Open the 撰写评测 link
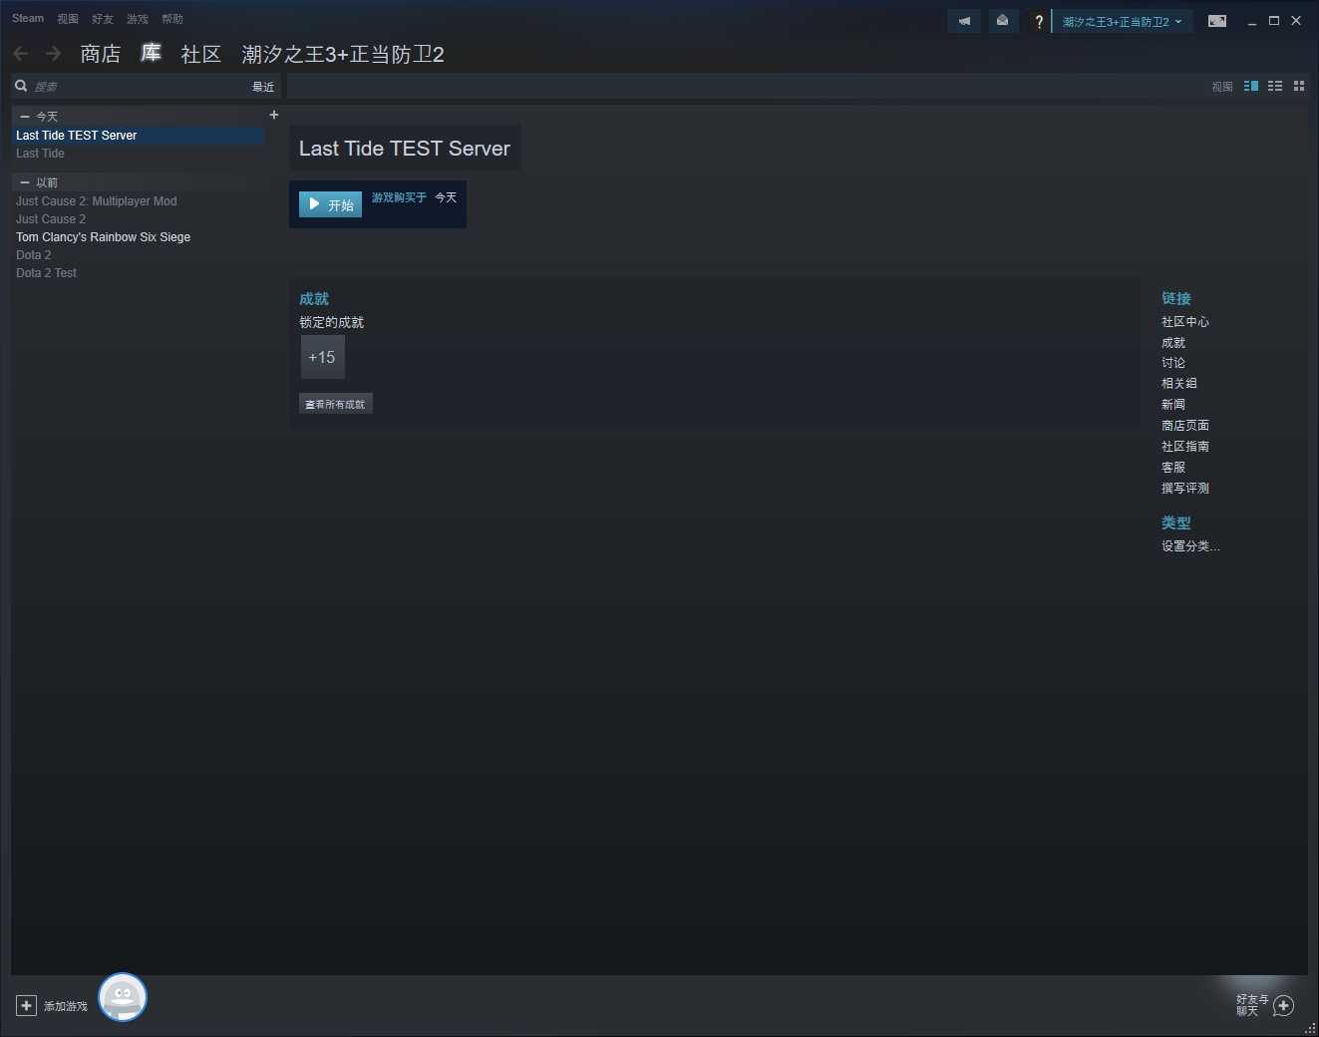 coord(1185,489)
